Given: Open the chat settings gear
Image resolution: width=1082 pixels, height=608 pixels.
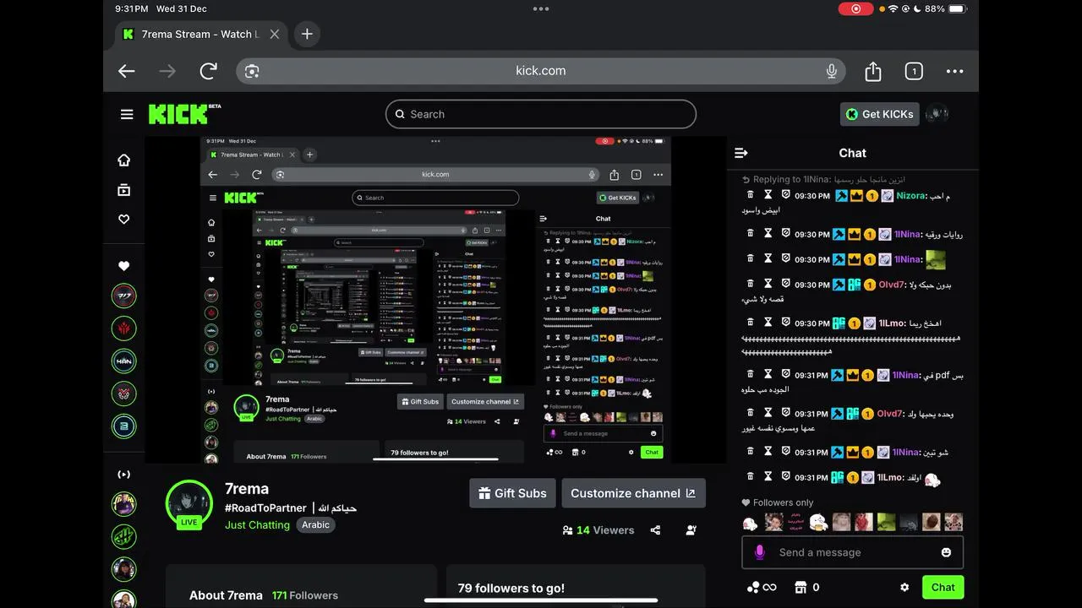Looking at the screenshot, I should click(x=904, y=587).
